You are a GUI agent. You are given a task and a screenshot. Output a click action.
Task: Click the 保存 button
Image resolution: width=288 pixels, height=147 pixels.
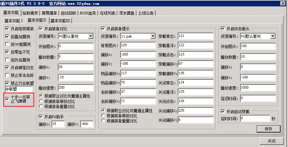click(269, 129)
